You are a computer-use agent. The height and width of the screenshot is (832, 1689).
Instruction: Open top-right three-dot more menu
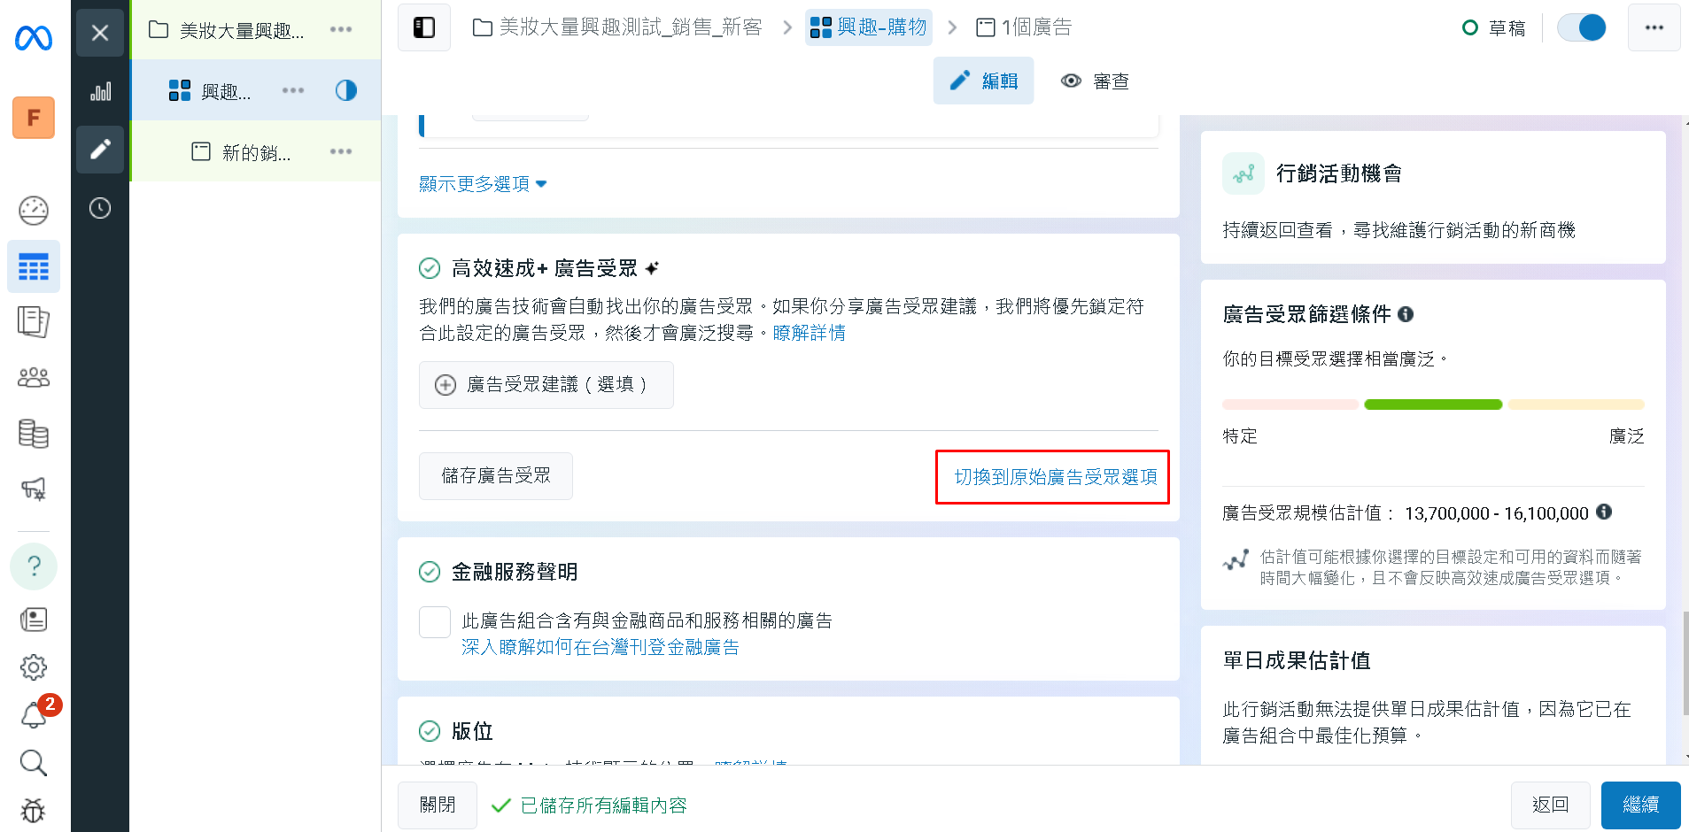pyautogui.click(x=1654, y=27)
